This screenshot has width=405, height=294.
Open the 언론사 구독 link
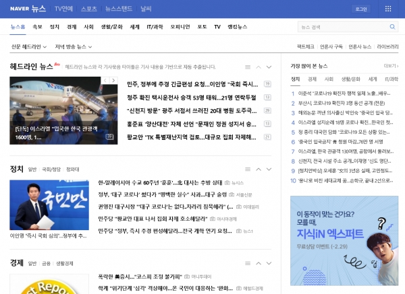[x=331, y=46]
